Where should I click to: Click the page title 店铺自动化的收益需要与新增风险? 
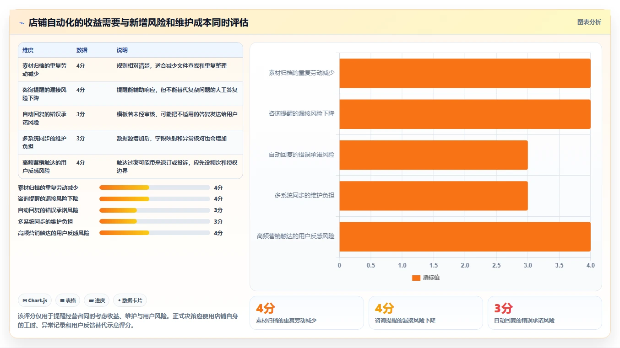click(138, 23)
